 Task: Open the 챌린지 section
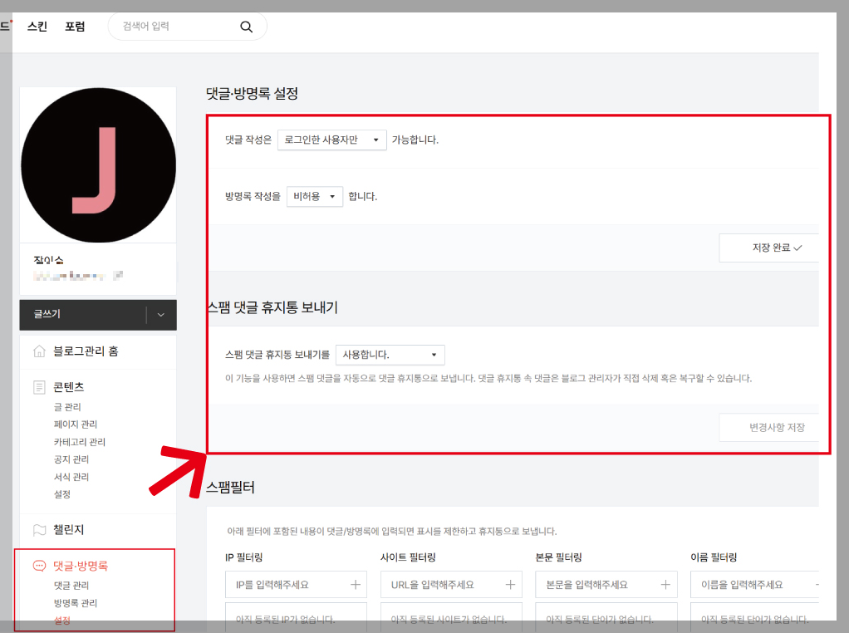(x=68, y=529)
